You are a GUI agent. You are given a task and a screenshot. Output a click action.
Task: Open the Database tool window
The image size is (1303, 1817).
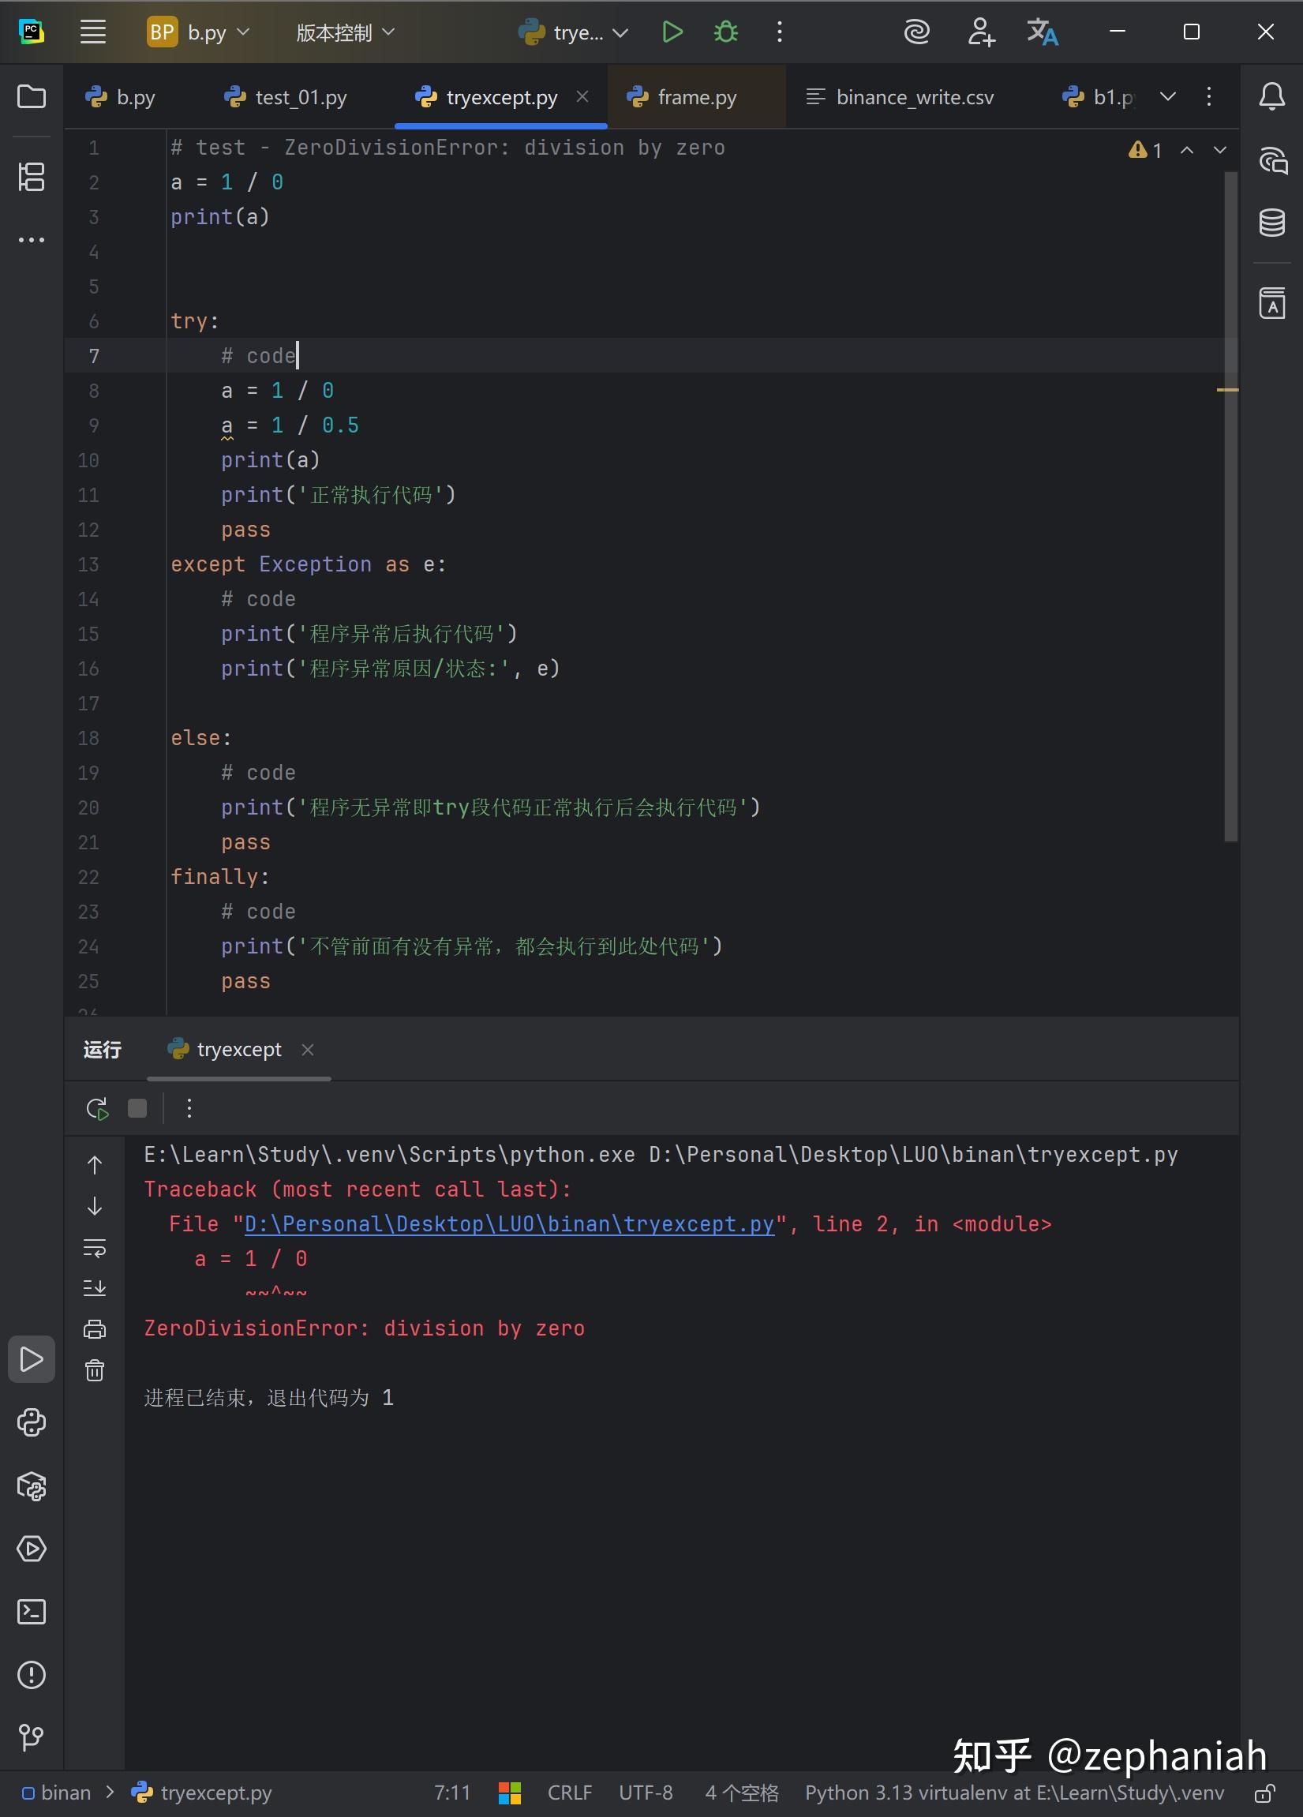[1271, 222]
